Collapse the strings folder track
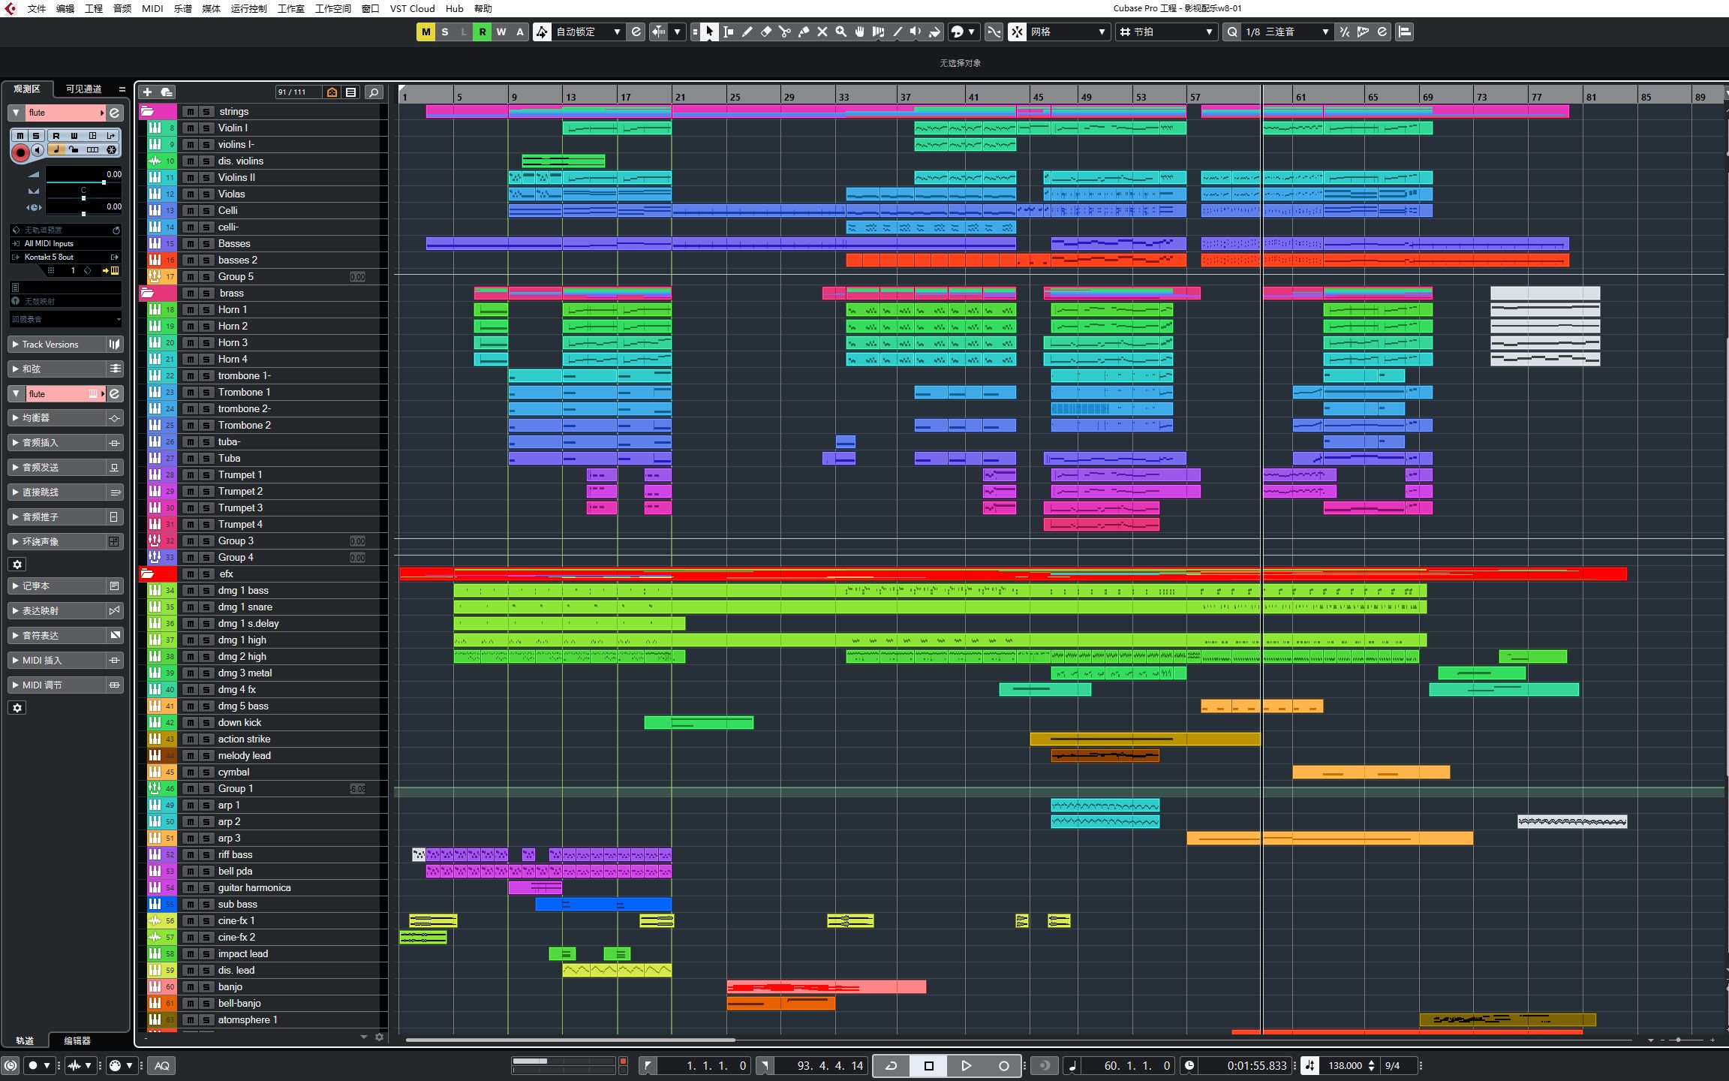 [x=148, y=112]
